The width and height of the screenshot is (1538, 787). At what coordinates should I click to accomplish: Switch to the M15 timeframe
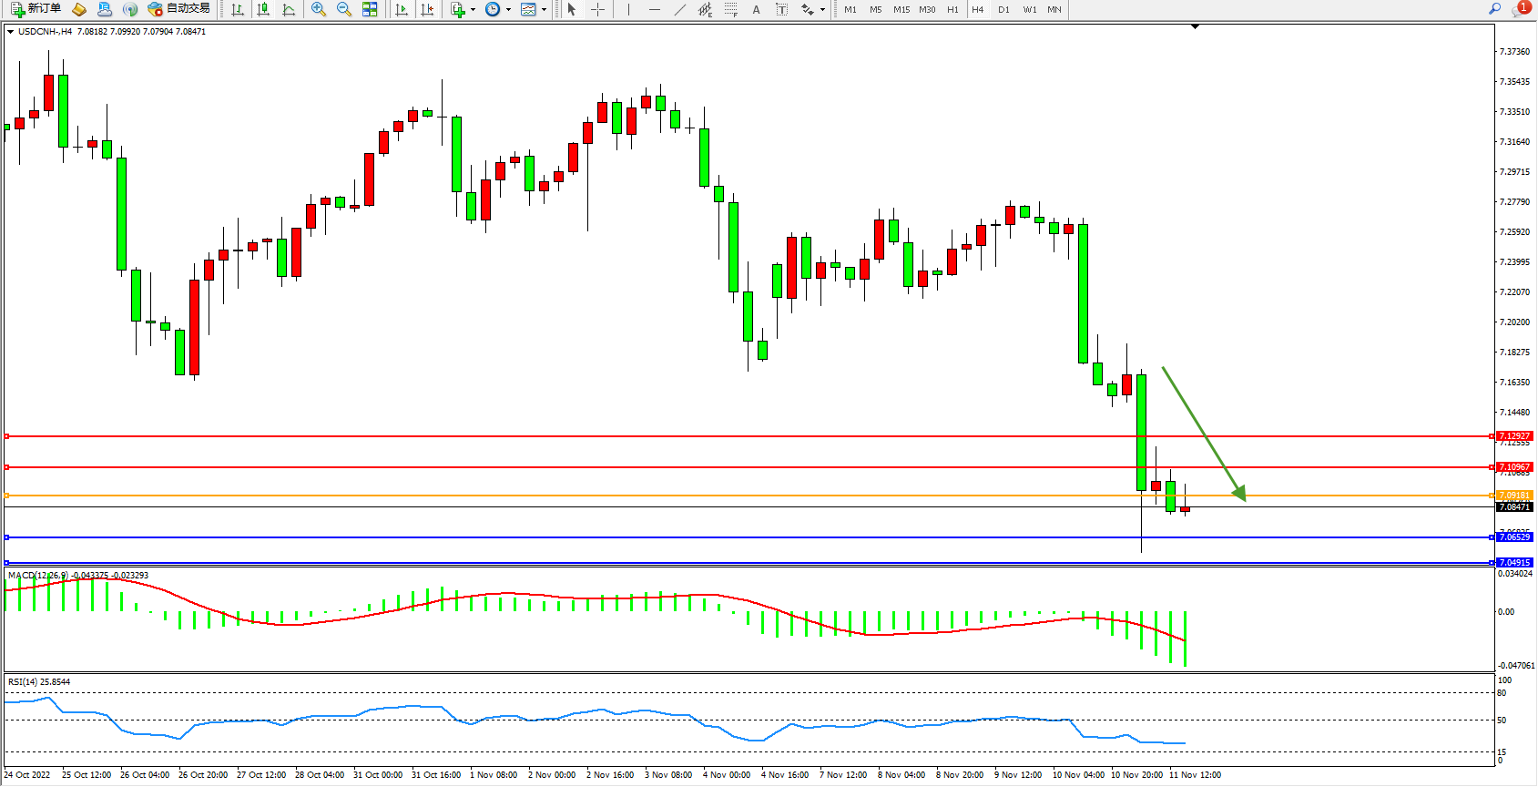[901, 9]
